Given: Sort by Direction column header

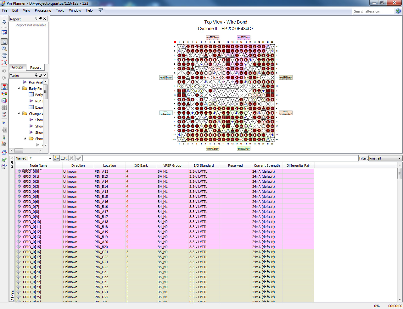Looking at the screenshot, I should [x=78, y=165].
